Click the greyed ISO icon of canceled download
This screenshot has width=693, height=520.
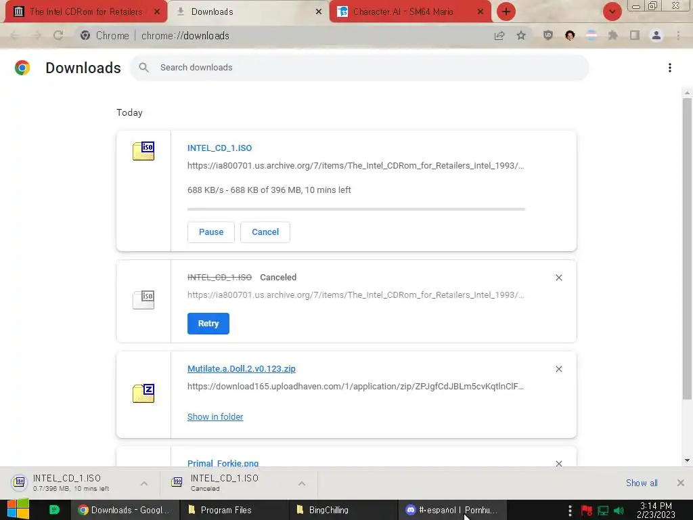143,300
